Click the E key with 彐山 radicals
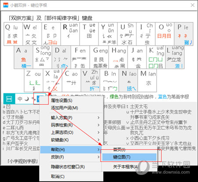 51,34
